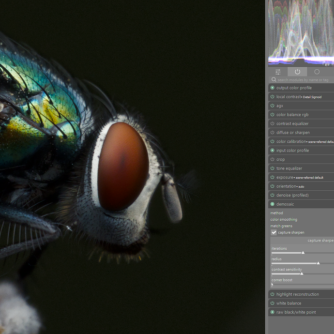Viewport: 334px width, 334px height.
Task: Open the quick access panel tab icon
Action: click(278, 72)
